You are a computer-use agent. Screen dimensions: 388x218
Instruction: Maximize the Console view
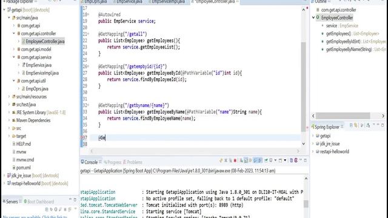[x=305, y=160]
